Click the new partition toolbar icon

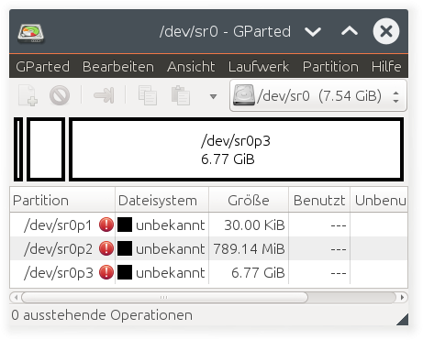[x=28, y=95]
